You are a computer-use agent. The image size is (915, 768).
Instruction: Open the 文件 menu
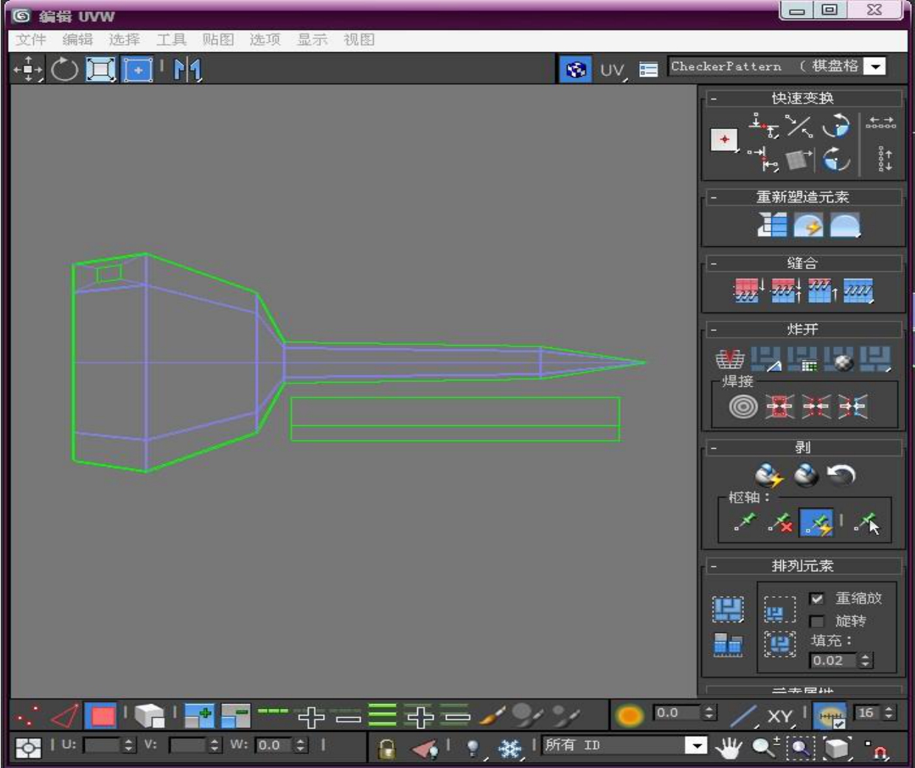pyautogui.click(x=31, y=40)
